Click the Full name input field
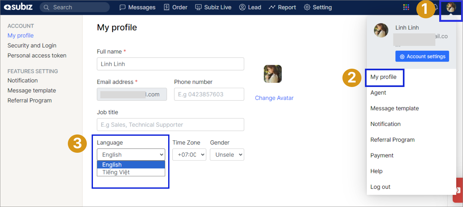 coord(170,64)
